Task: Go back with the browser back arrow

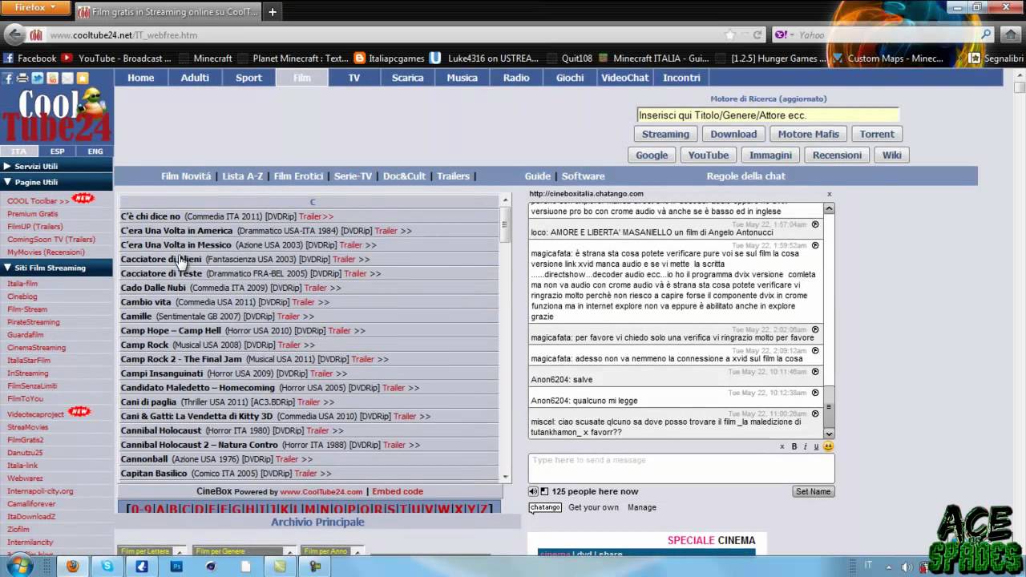Action: coord(14,34)
